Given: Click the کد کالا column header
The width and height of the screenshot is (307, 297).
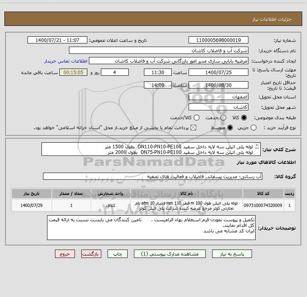Looking at the screenshot, I should coord(263,193).
